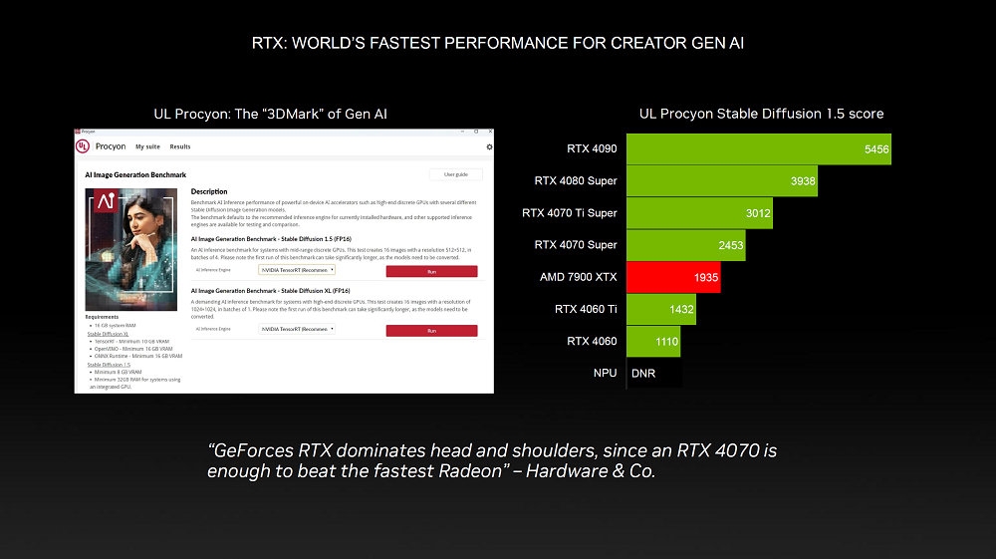Click the Stable Diffusion XL requirements link

(108, 334)
